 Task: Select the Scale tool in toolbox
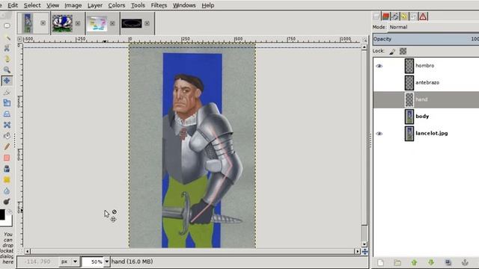(x=7, y=103)
